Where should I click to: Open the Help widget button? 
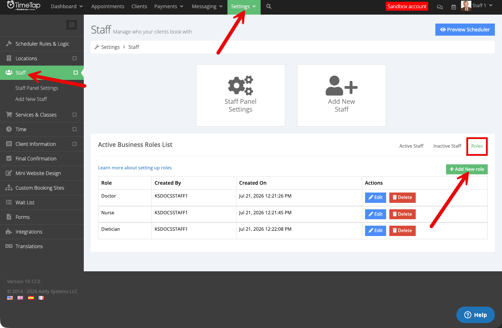coord(476,315)
